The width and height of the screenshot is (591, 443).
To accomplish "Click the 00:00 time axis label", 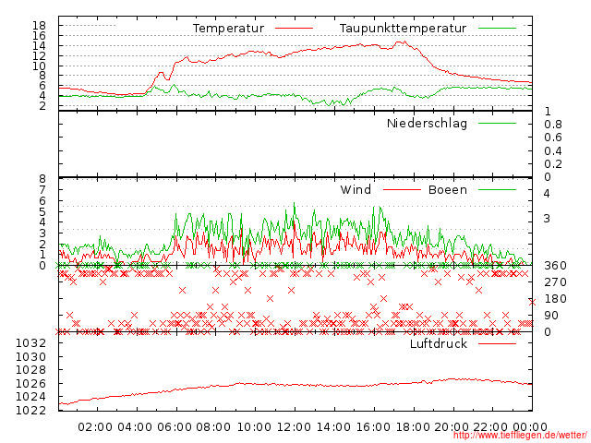I will pyautogui.click(x=530, y=427).
